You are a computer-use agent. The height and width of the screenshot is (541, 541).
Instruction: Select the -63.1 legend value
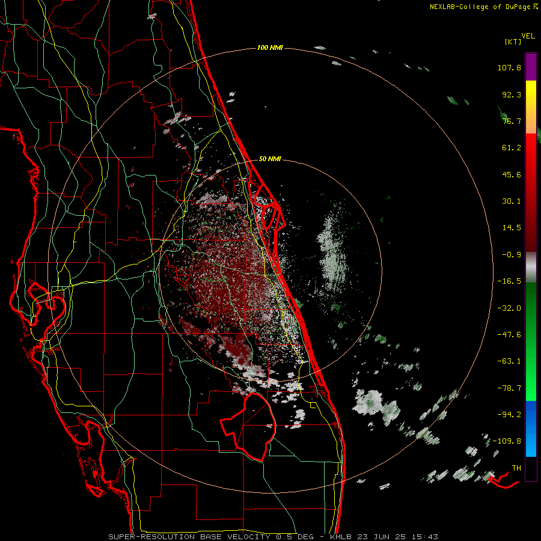pos(509,361)
